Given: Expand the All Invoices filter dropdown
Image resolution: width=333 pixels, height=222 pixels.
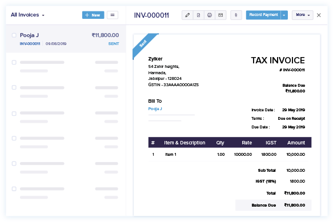Looking at the screenshot, I should [x=27, y=15].
